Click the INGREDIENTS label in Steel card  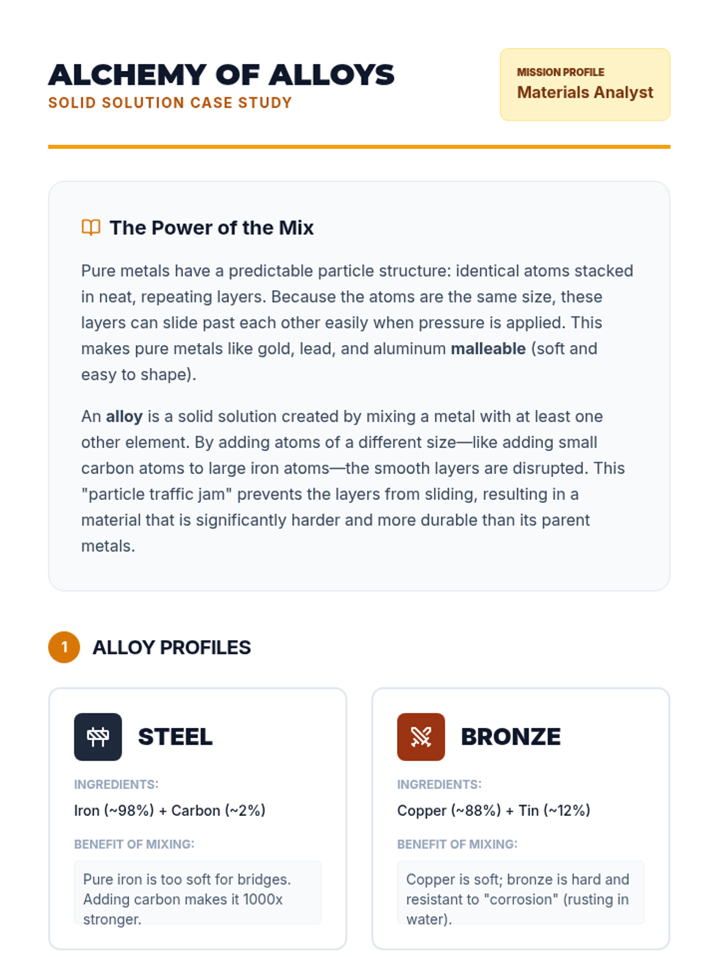pyautogui.click(x=117, y=784)
